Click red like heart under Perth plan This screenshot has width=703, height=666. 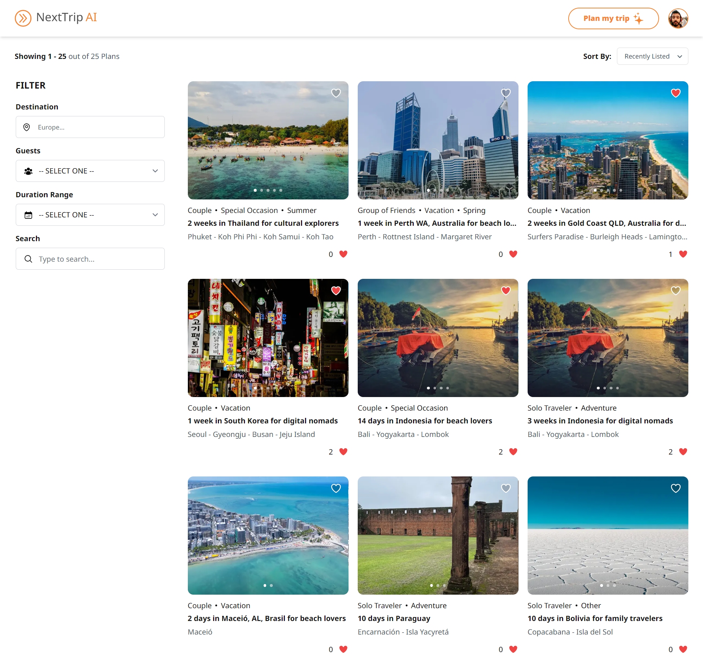point(513,254)
